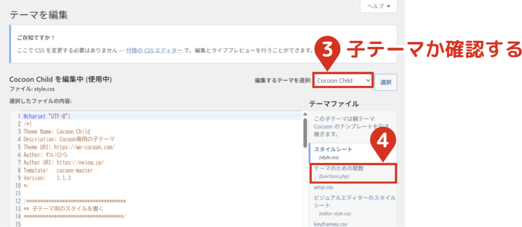Click the code editor vertical scrollbar thumb
The height and width of the screenshot is (227, 522).
305,130
